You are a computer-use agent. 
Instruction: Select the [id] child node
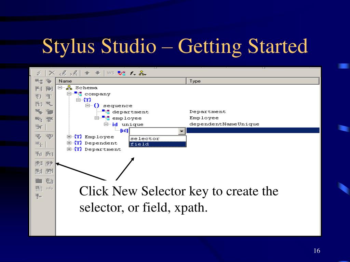(124, 131)
